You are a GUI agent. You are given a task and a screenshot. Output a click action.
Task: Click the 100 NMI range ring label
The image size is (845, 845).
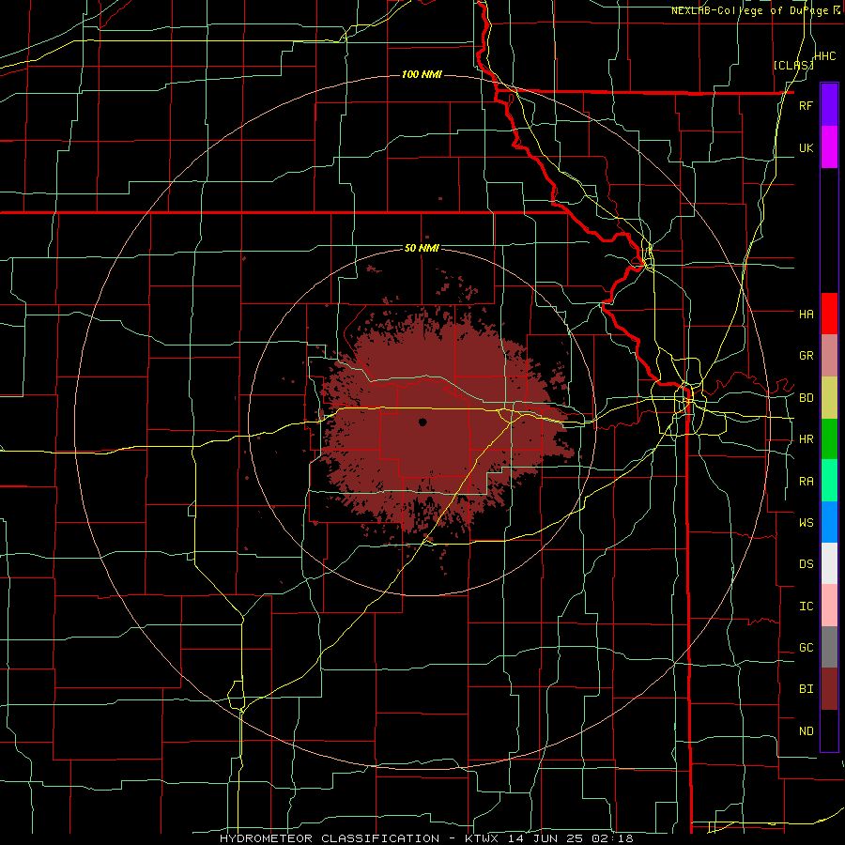click(x=422, y=74)
